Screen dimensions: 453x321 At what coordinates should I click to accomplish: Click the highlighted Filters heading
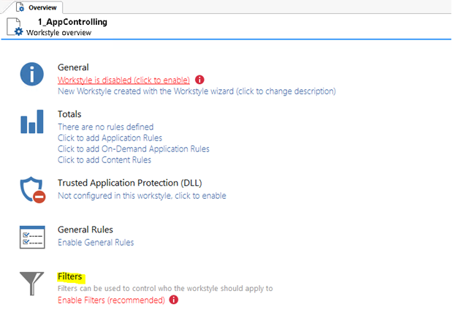[x=70, y=276]
